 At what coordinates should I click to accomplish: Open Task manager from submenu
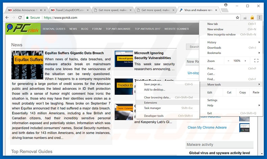(168, 108)
